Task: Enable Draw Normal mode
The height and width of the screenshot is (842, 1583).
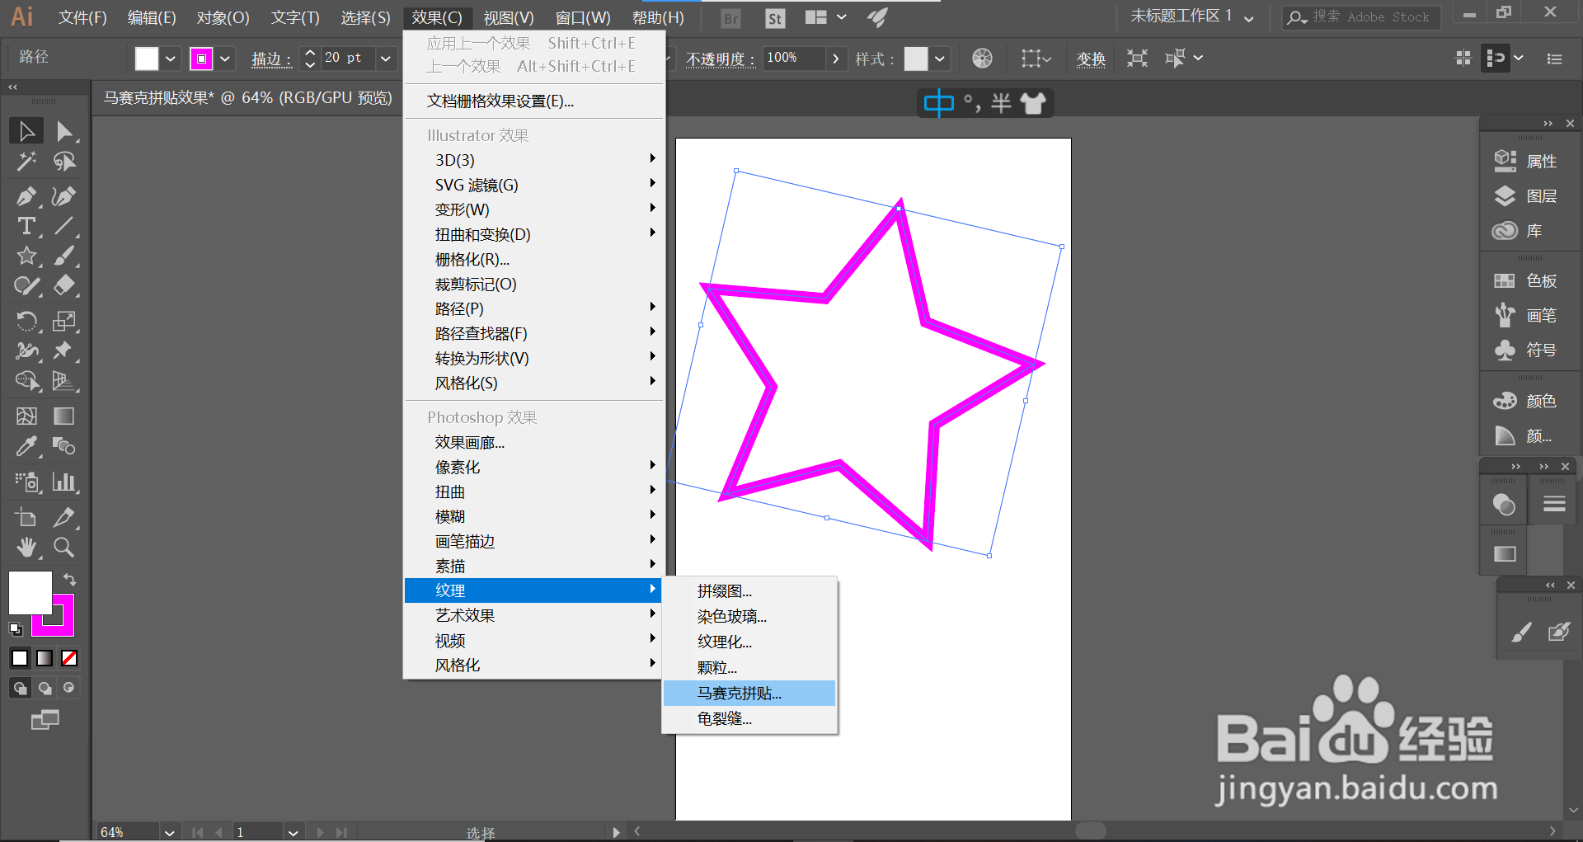Action: click(x=20, y=688)
